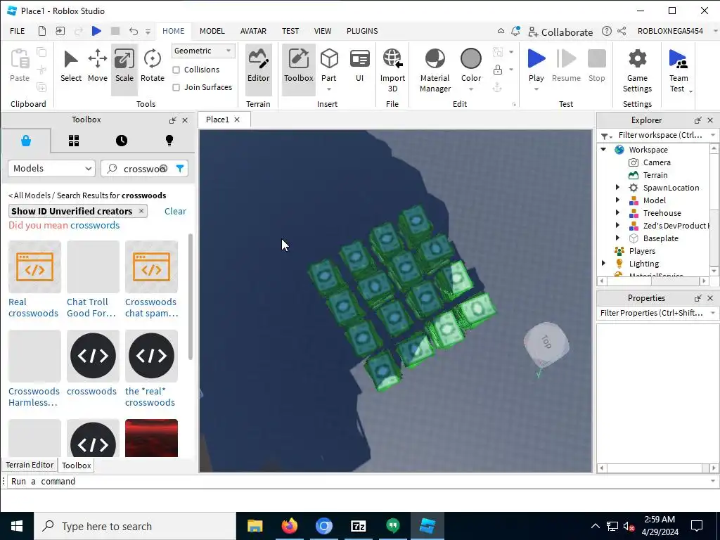Click the suggested crosswords link
The width and height of the screenshot is (720, 540).
(95, 225)
